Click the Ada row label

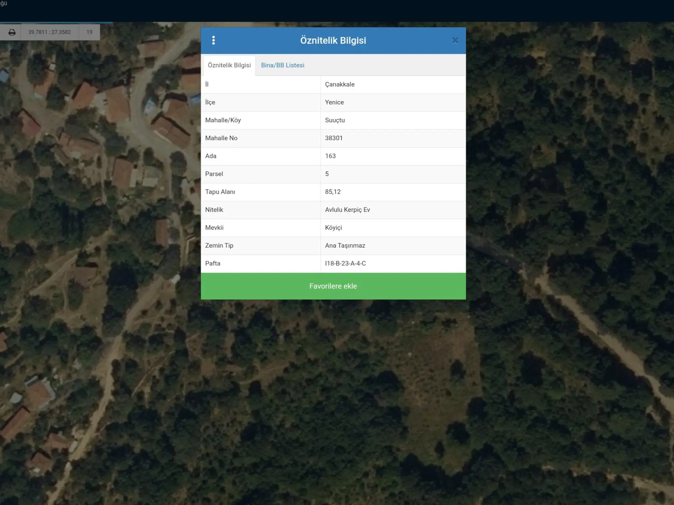[x=211, y=156]
